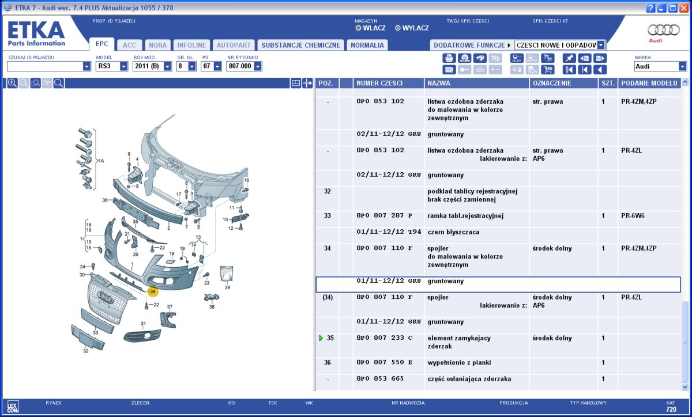Switch to the EPC tab

[102, 44]
